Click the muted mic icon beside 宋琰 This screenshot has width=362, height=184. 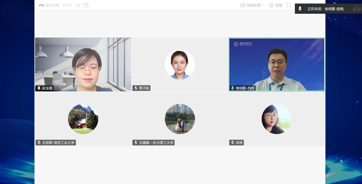(233, 143)
